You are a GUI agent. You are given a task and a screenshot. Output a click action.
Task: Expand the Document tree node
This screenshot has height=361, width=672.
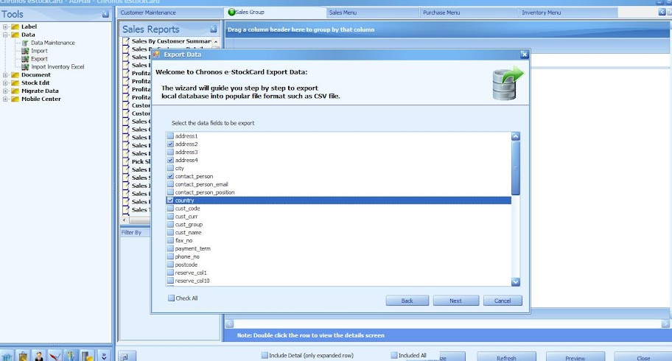5,74
